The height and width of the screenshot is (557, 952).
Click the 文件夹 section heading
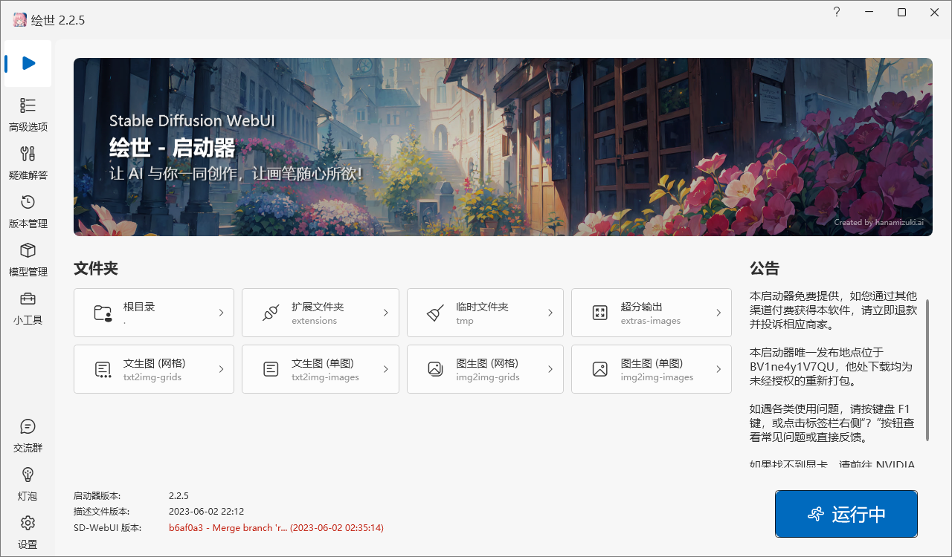tap(96, 269)
